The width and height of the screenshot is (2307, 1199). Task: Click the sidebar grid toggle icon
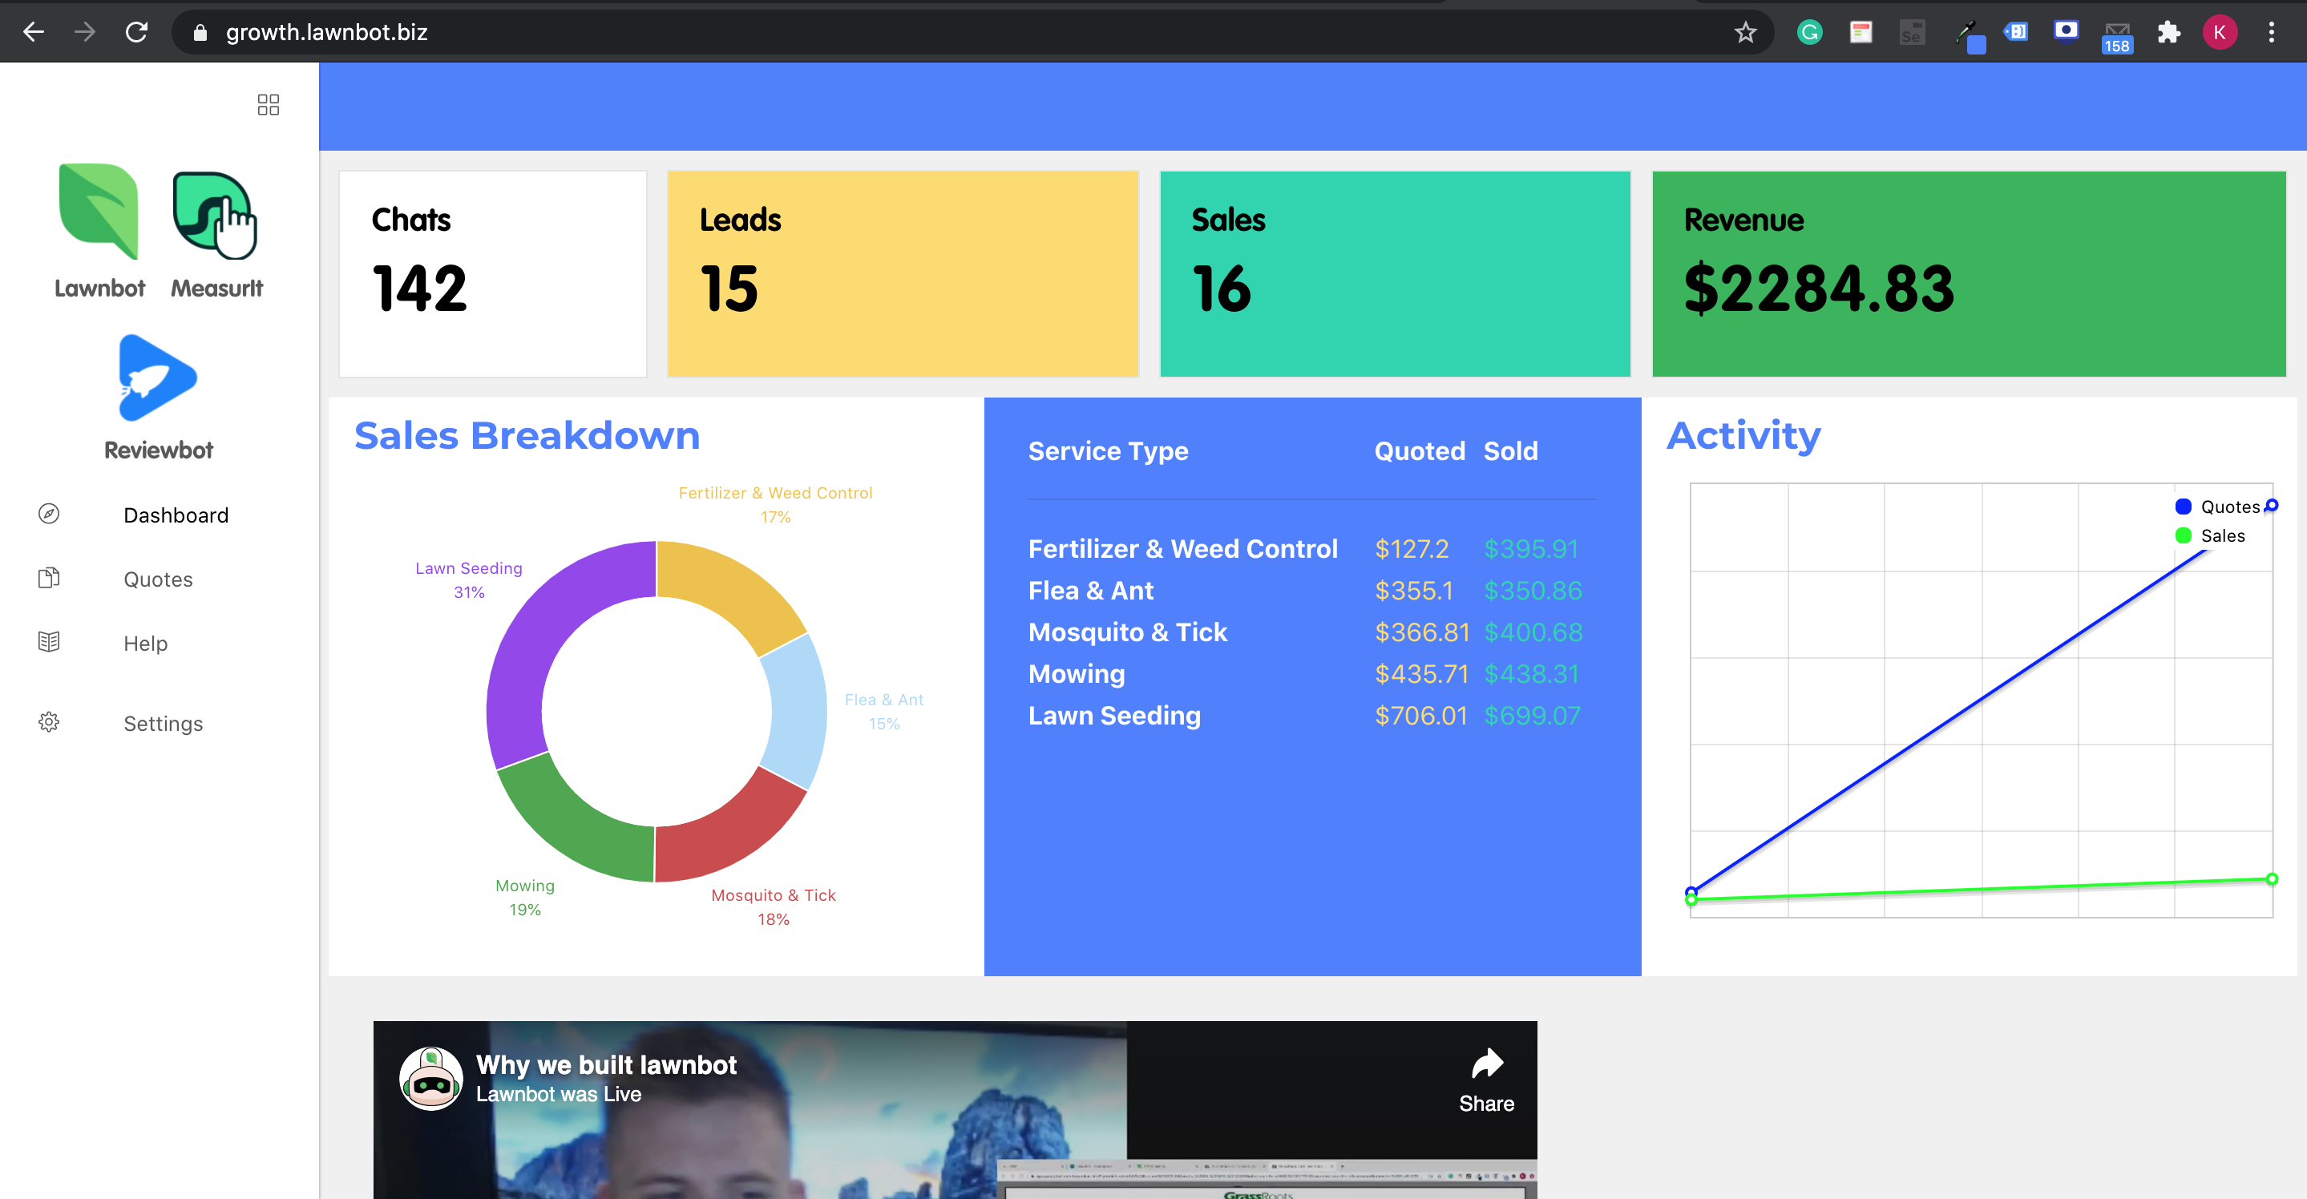point(269,105)
